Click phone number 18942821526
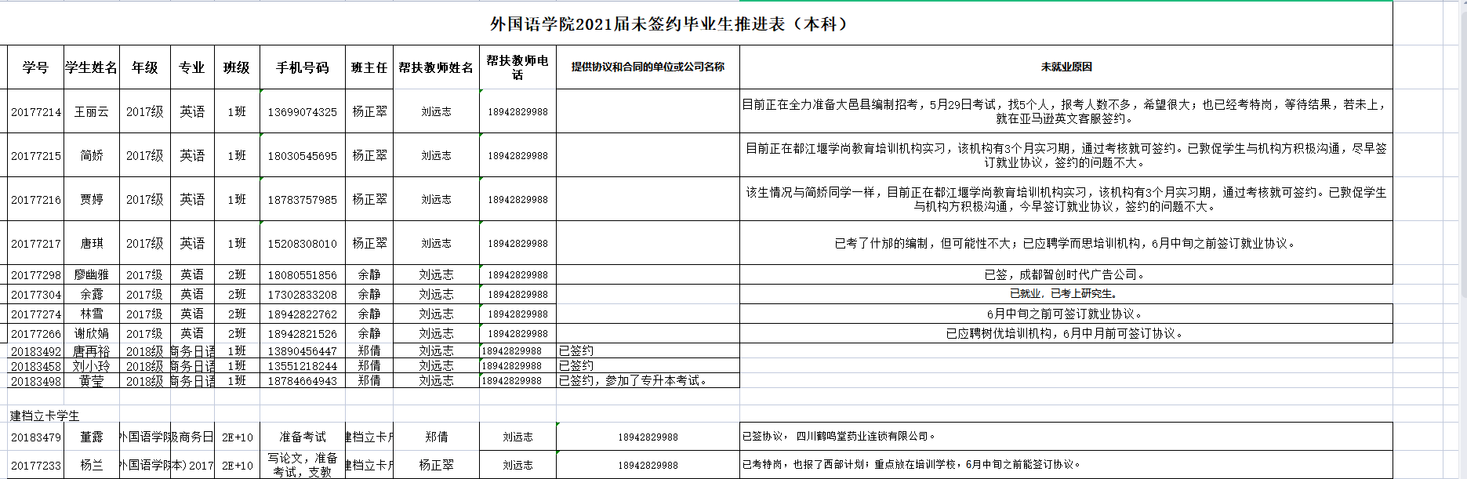 point(303,333)
